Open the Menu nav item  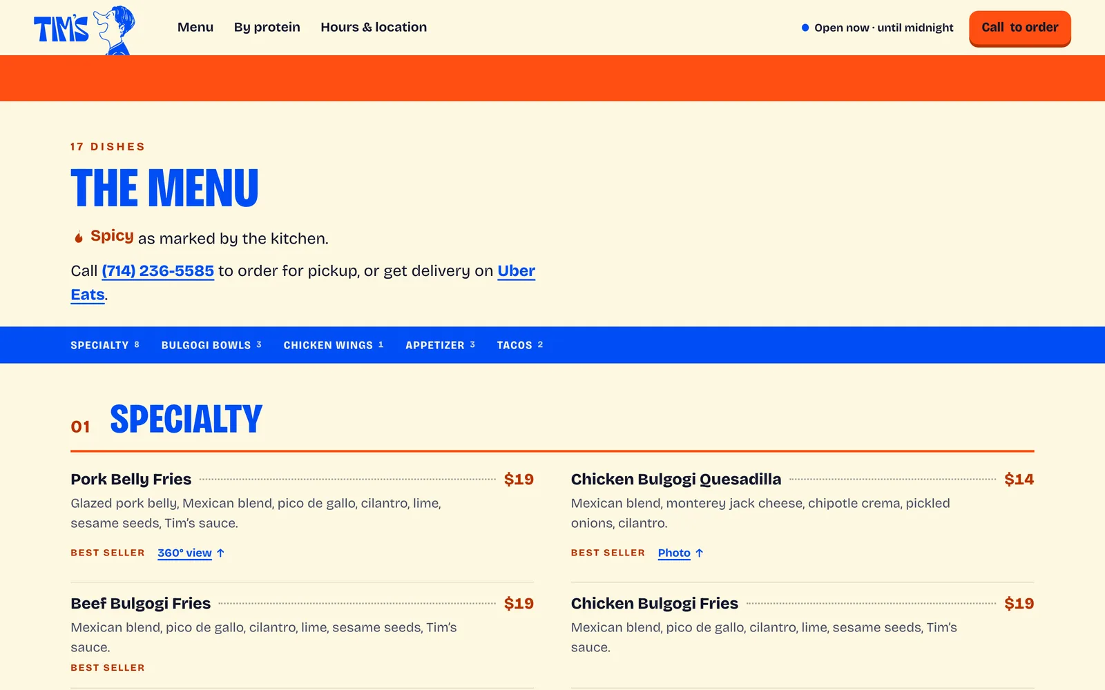click(x=195, y=27)
